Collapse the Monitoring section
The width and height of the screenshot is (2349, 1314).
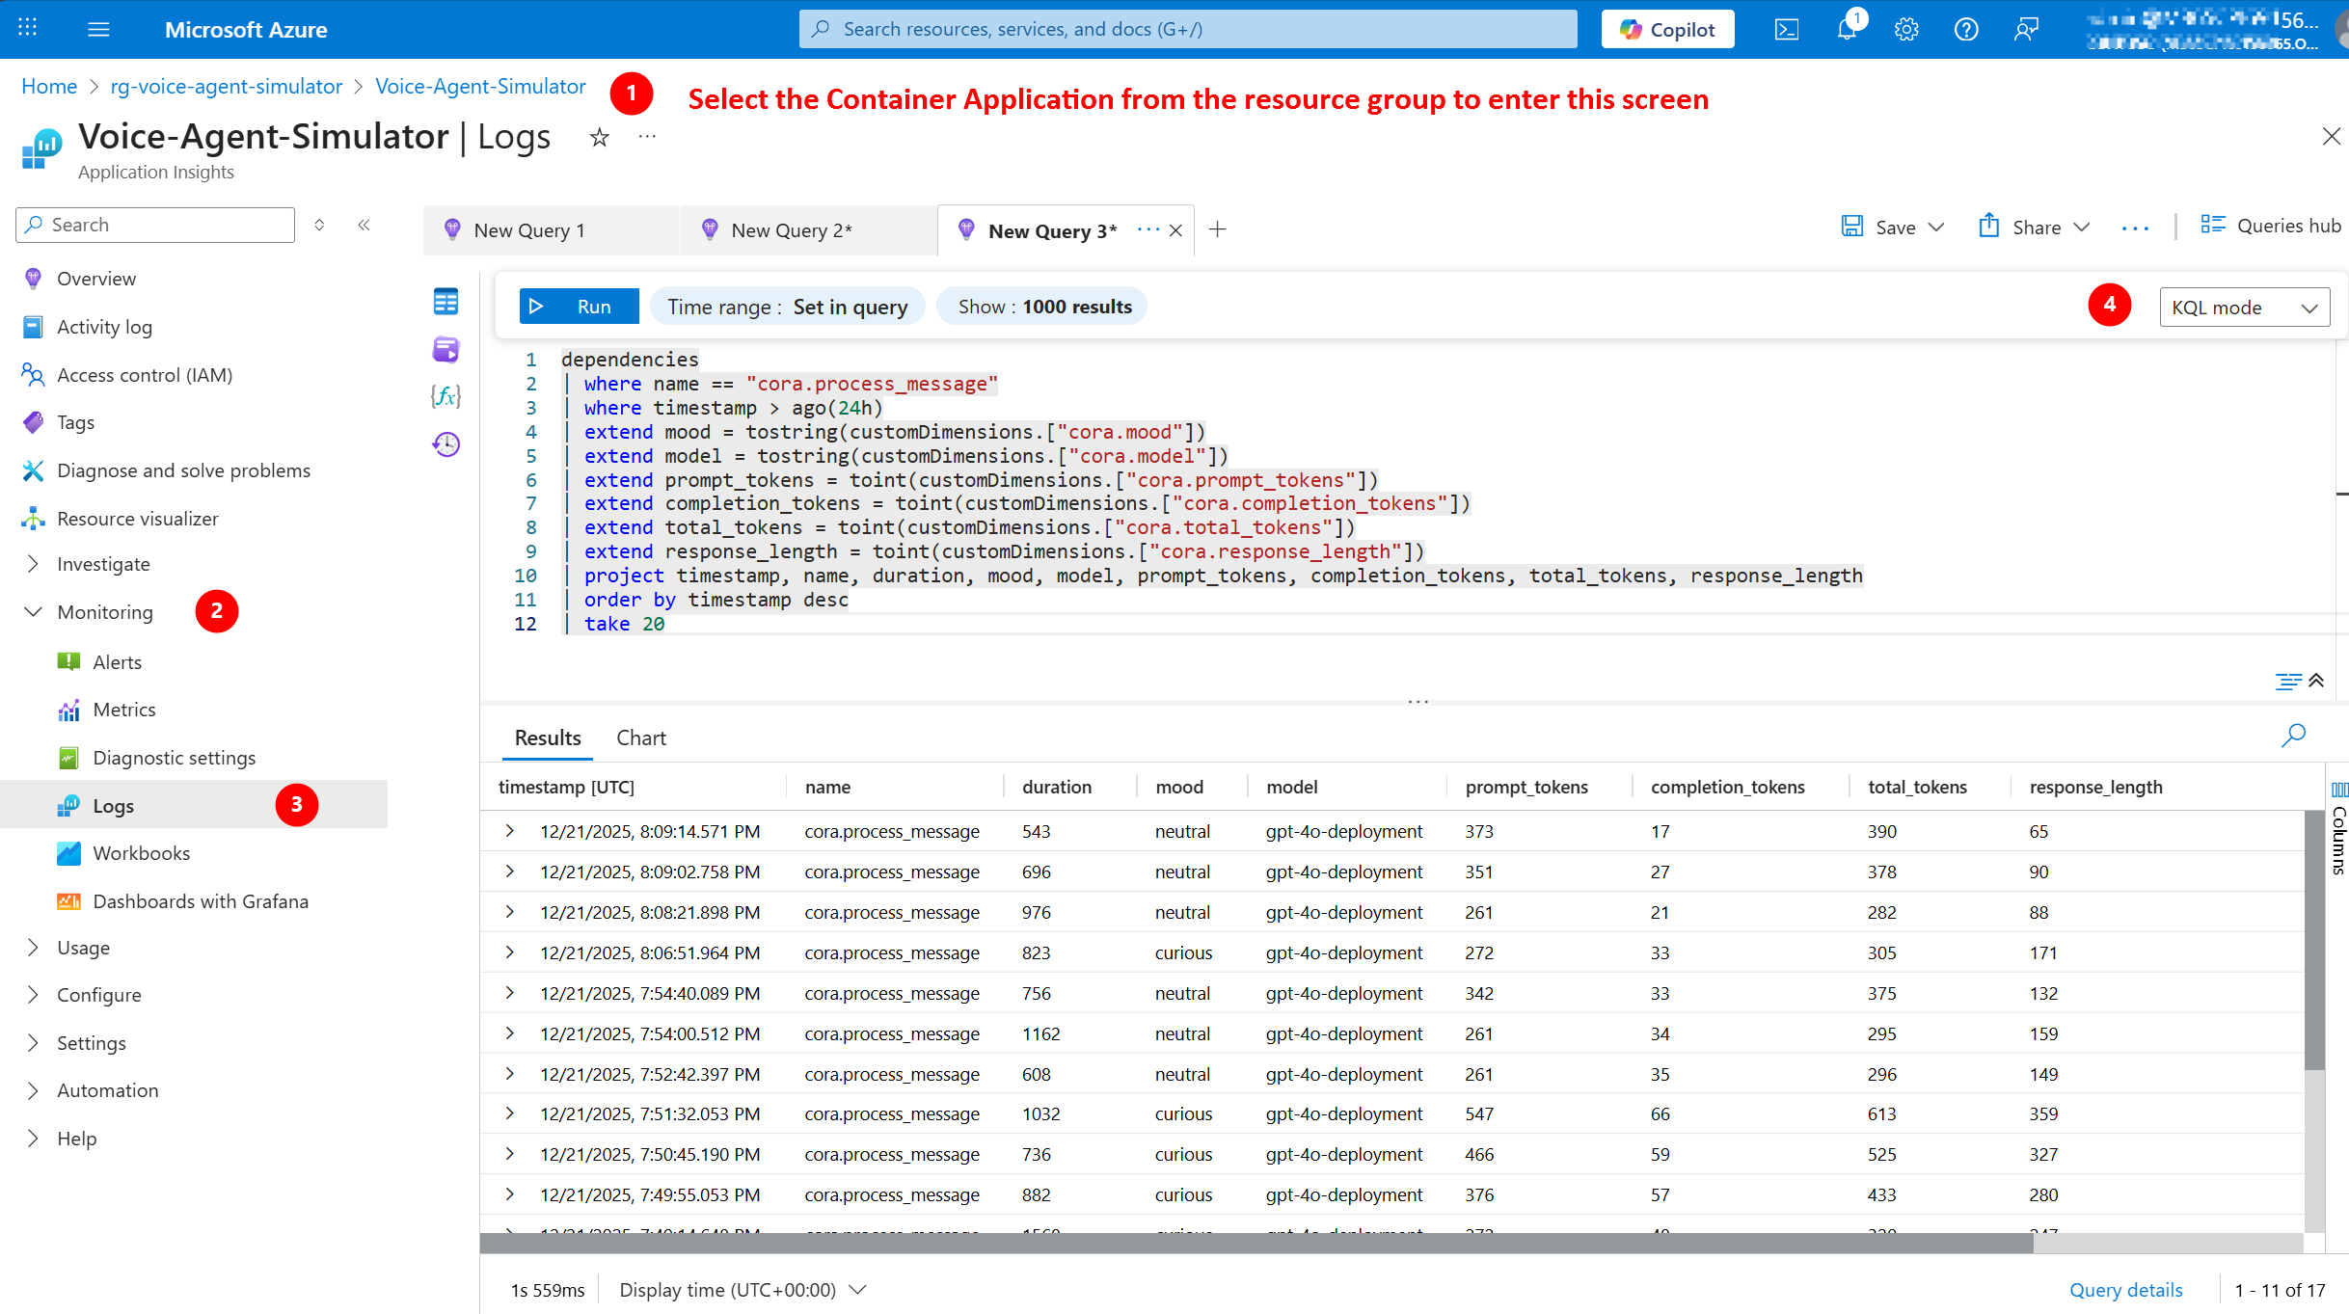pos(34,611)
